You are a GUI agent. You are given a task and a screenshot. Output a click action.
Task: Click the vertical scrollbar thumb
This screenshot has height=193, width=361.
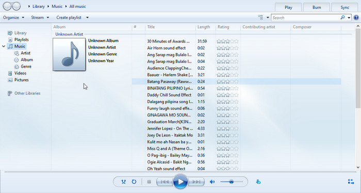coord(358,68)
